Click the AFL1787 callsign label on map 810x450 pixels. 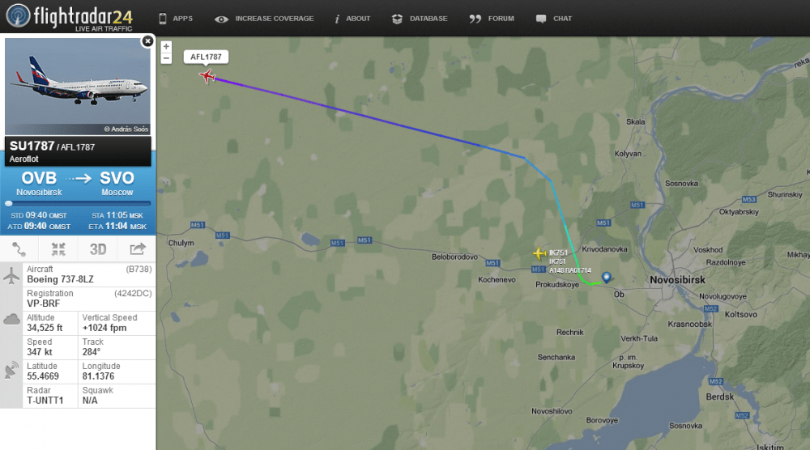tap(206, 57)
